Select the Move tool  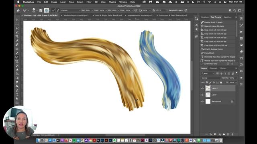click(17, 20)
